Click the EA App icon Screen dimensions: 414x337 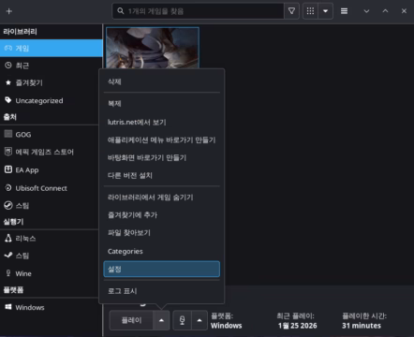pos(8,169)
